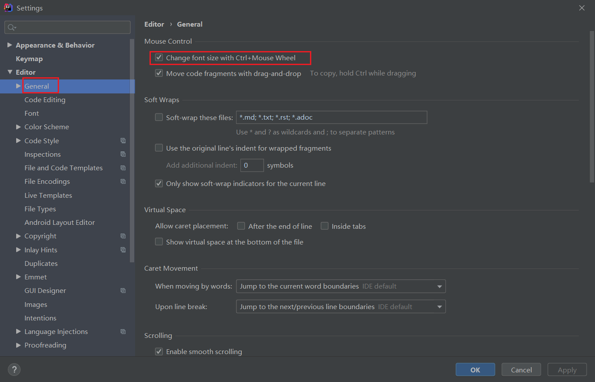Click inside the settings search field
The height and width of the screenshot is (382, 595).
(67, 28)
